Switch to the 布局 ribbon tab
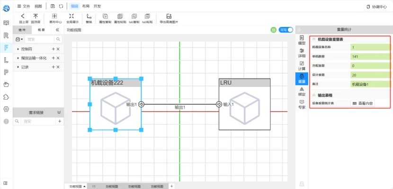Screen dimensions: 393x189 pos(86,6)
